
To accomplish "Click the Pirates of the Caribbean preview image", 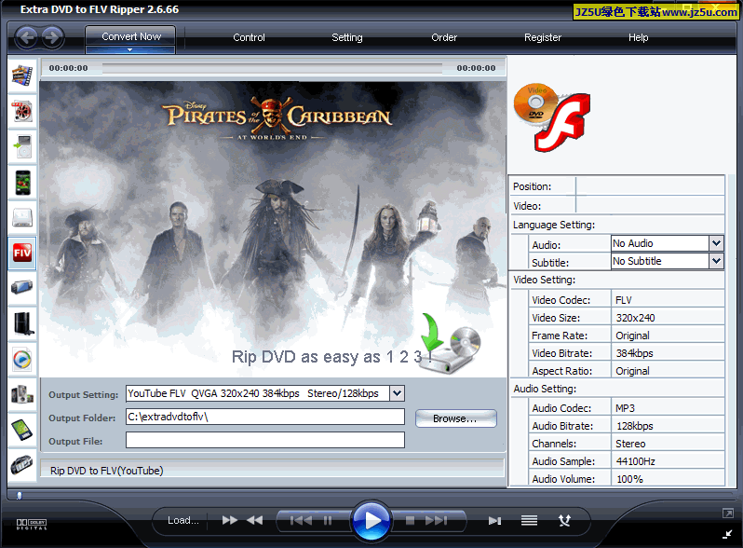I will pos(273,228).
